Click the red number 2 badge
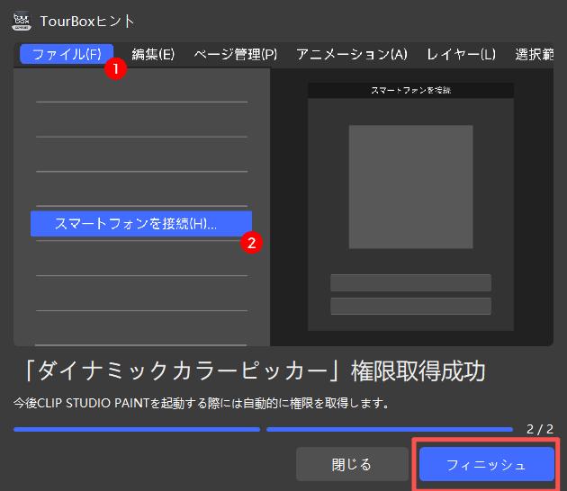567x491 pixels. (253, 242)
